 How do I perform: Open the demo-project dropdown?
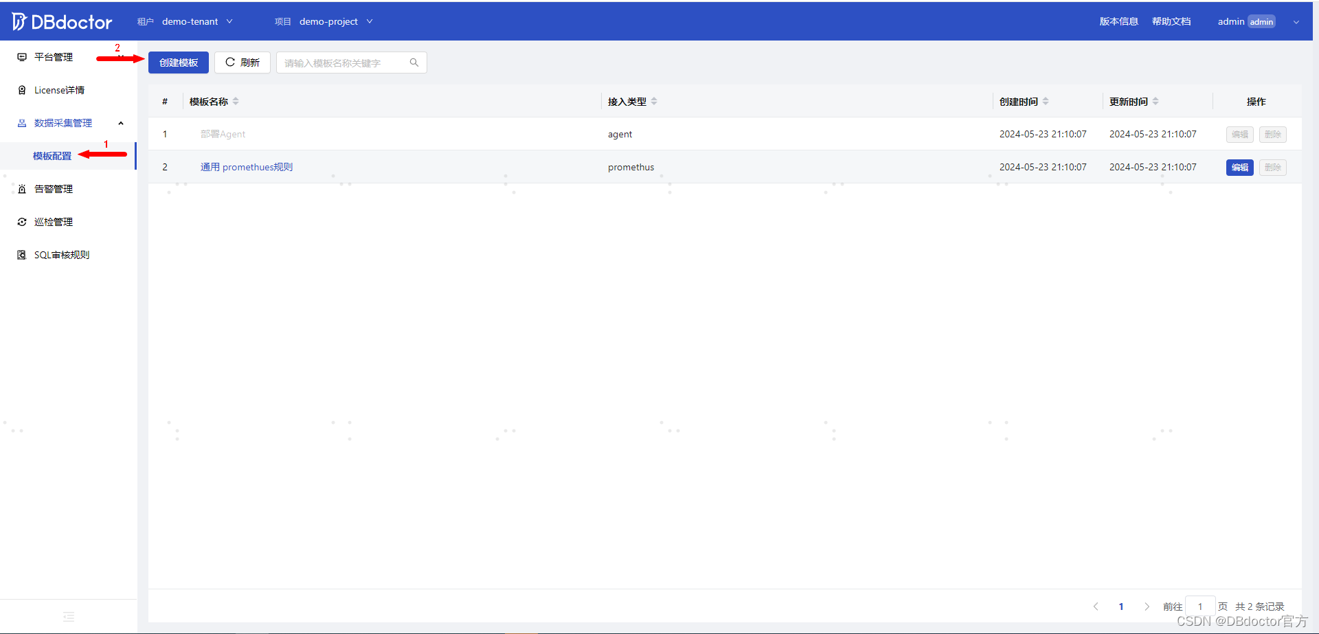pos(336,21)
